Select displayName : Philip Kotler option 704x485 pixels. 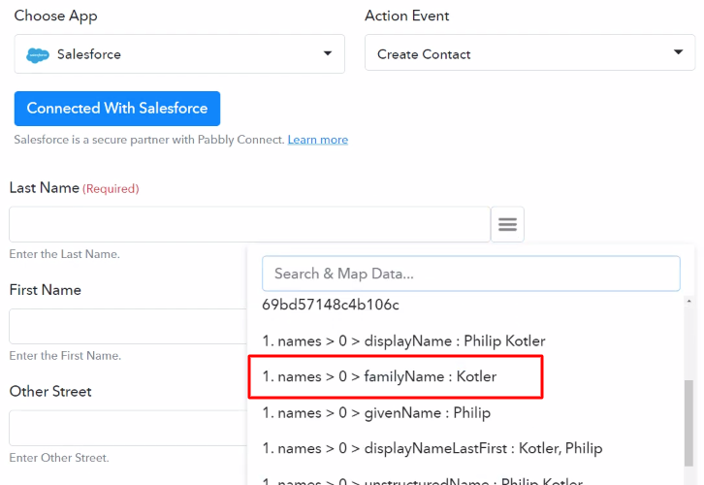403,340
